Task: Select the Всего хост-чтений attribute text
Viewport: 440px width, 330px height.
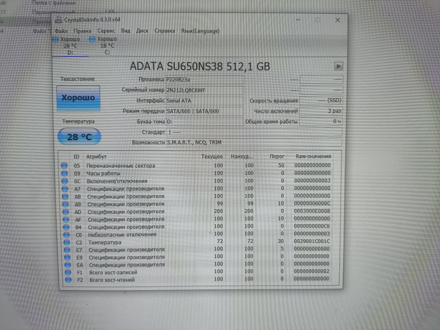Action: (112, 280)
